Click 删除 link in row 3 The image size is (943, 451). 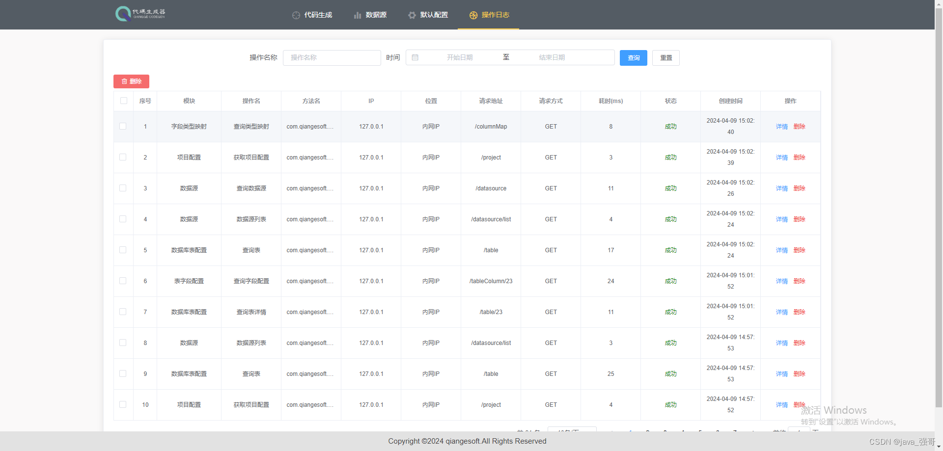[800, 188]
